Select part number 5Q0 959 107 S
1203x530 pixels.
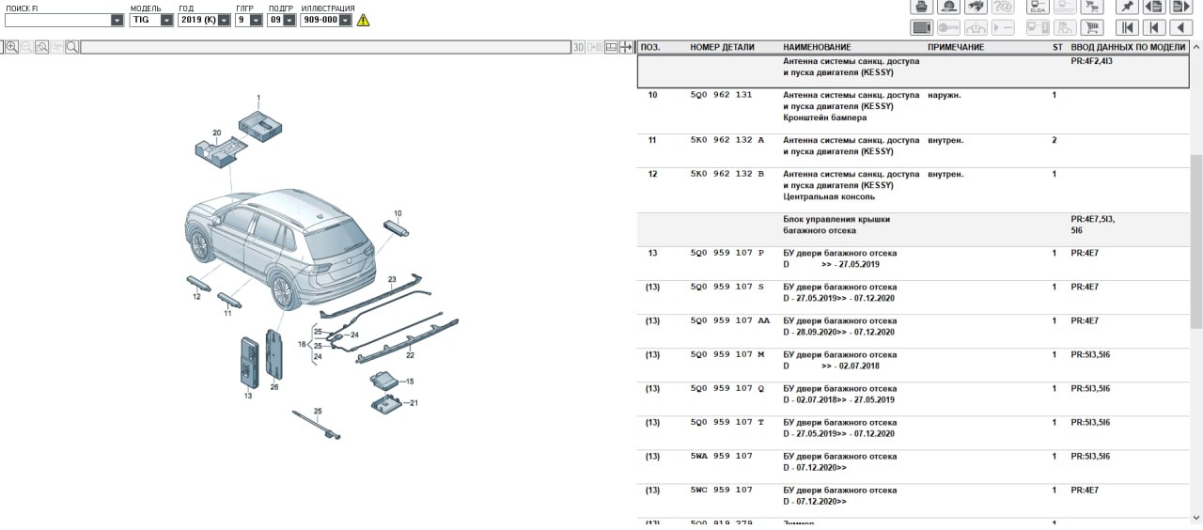pos(727,287)
